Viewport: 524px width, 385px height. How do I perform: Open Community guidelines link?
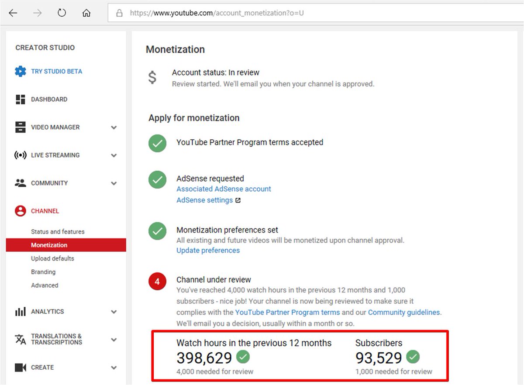click(x=404, y=312)
